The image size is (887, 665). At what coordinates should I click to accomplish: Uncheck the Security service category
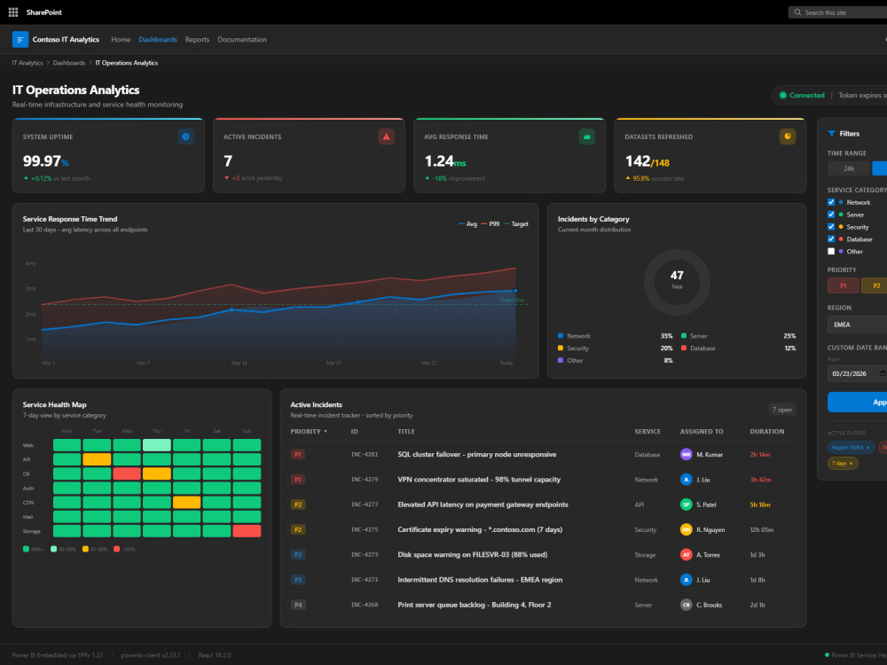click(831, 227)
